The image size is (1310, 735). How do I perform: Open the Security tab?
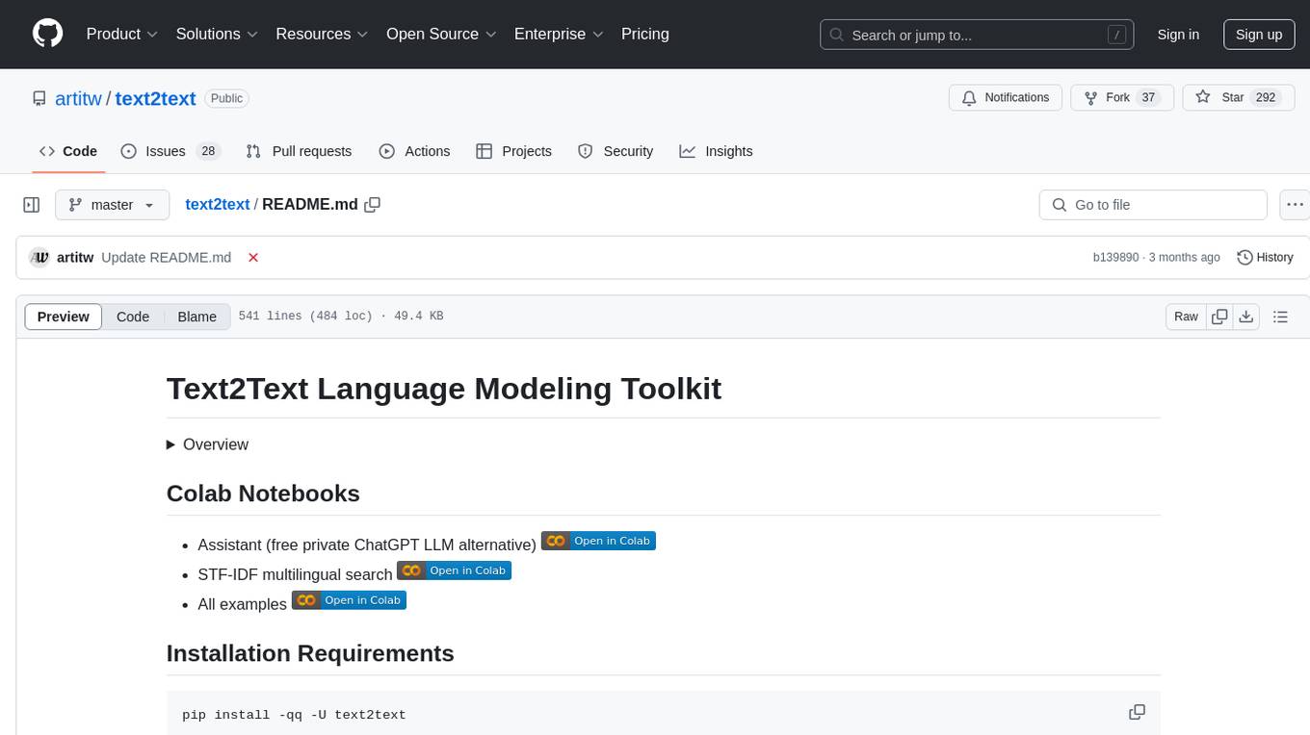pyautogui.click(x=616, y=151)
